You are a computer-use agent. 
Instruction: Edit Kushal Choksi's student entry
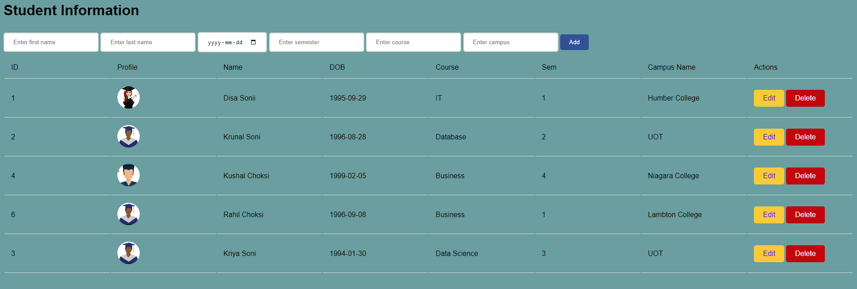click(769, 176)
